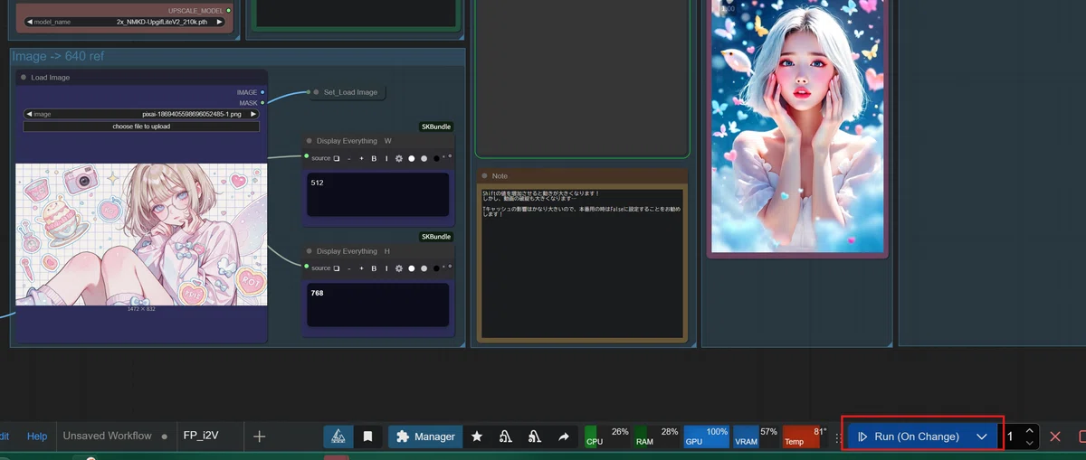Click the SKBundle badge above Display Everything W
The width and height of the screenshot is (1086, 460).
(435, 127)
